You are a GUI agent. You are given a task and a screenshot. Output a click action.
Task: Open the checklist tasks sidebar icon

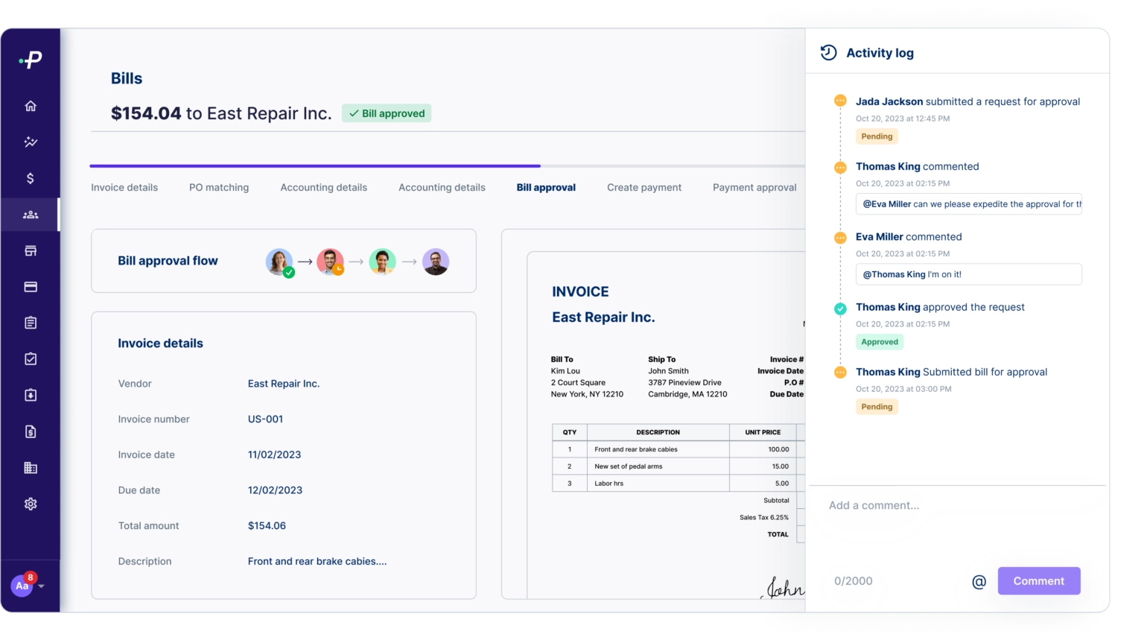pos(31,359)
